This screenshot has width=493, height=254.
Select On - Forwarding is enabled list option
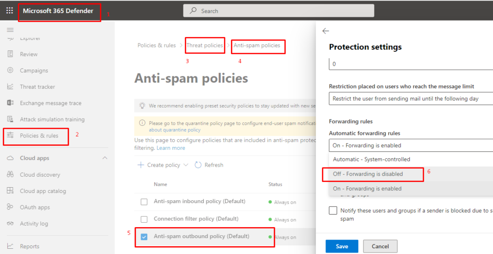pyautogui.click(x=411, y=189)
